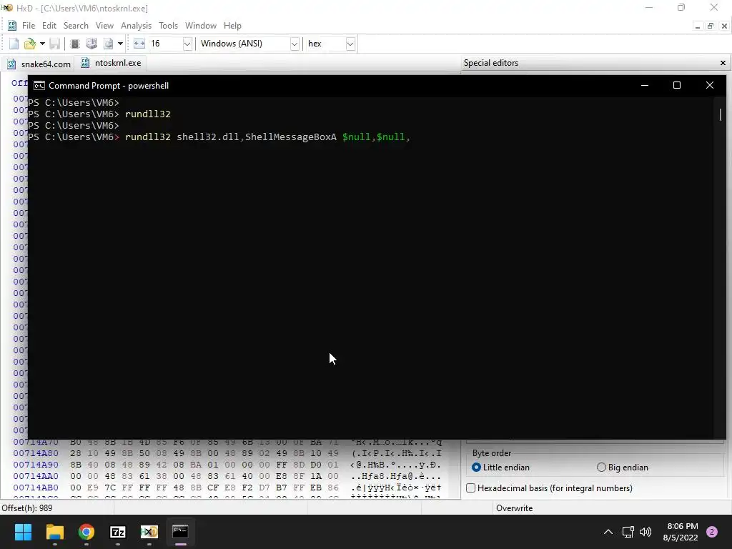Click the New file icon in HxD toolbar
This screenshot has width=732, height=549.
[14, 44]
